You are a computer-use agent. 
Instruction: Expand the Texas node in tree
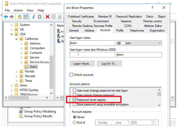point(16,81)
